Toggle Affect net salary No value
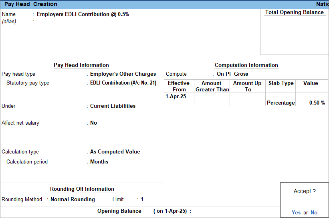The height and width of the screenshot is (218, 329). pyautogui.click(x=93, y=123)
